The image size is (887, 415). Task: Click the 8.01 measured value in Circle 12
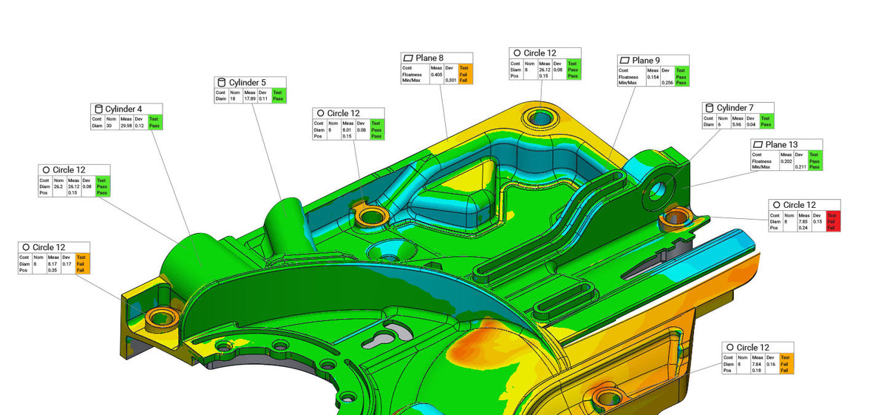pyautogui.click(x=347, y=130)
